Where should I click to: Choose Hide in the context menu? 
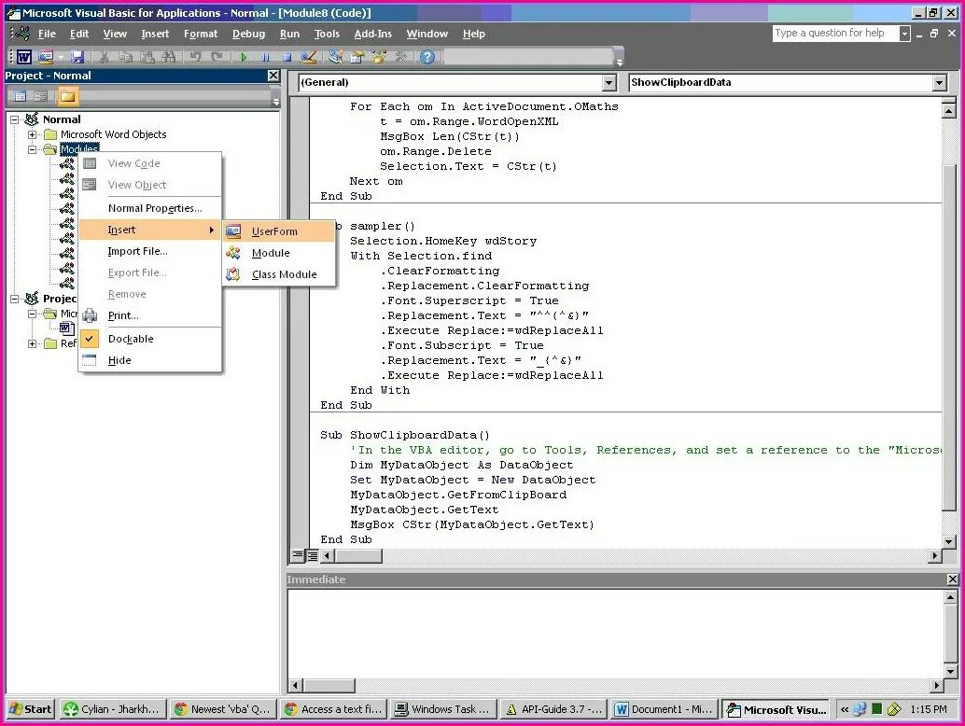[x=150, y=360]
